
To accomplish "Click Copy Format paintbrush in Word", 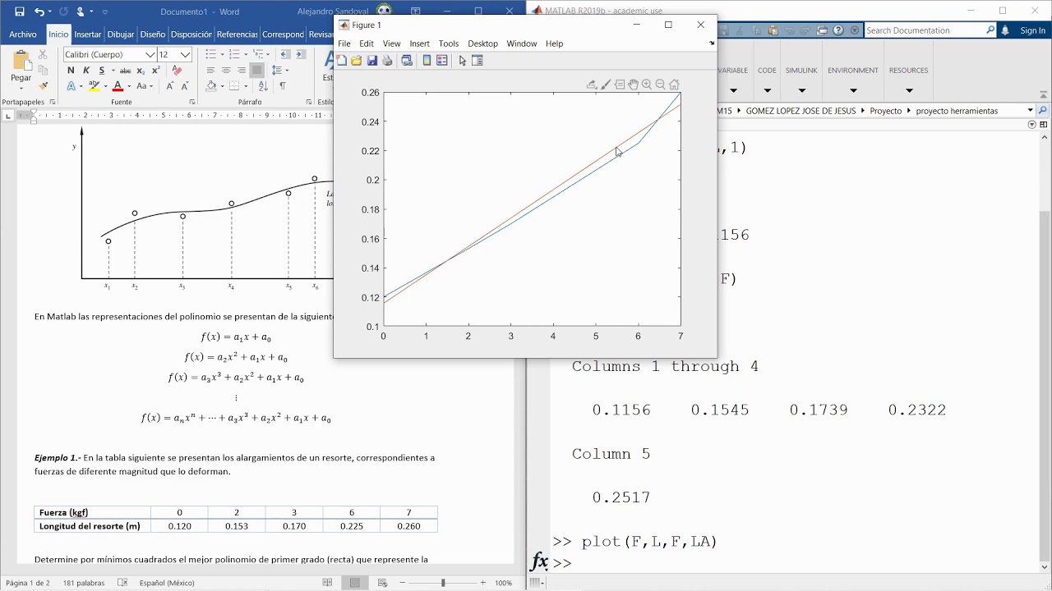I will (43, 85).
